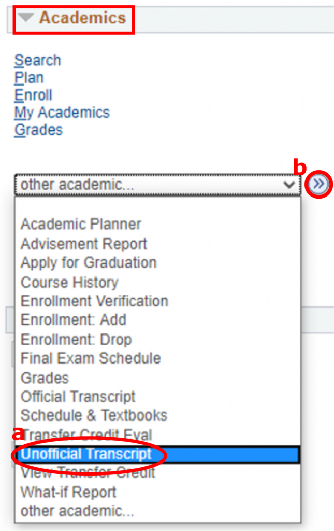The height and width of the screenshot is (531, 334).
Task: Select the highlighted Unofficial Transcript option
Action: [86, 454]
